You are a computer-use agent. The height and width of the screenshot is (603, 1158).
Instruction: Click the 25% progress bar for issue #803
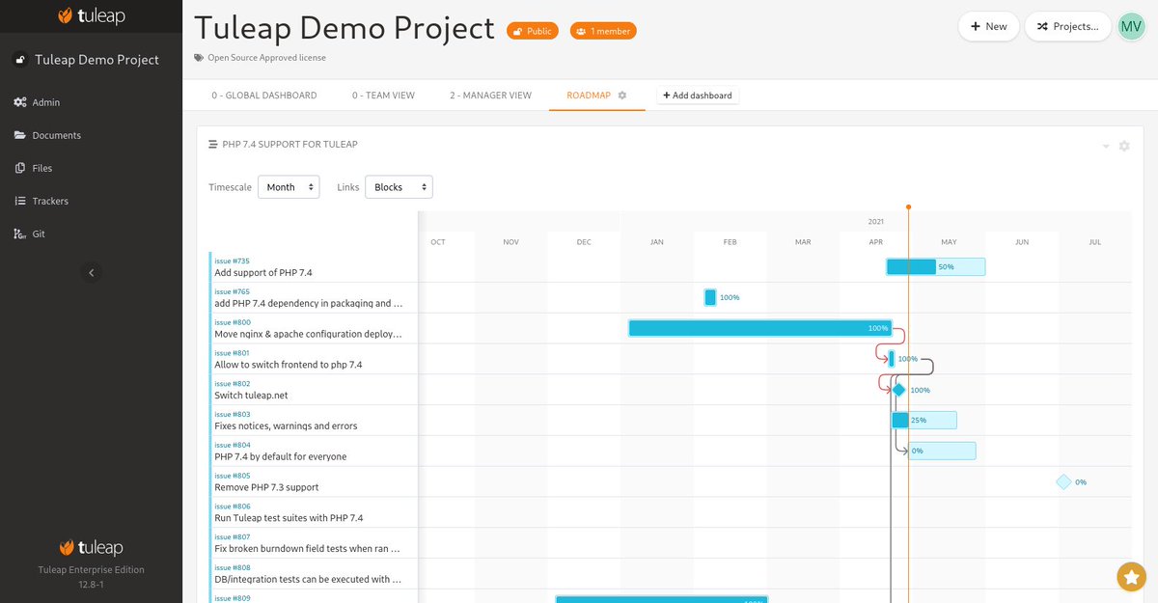(x=924, y=420)
